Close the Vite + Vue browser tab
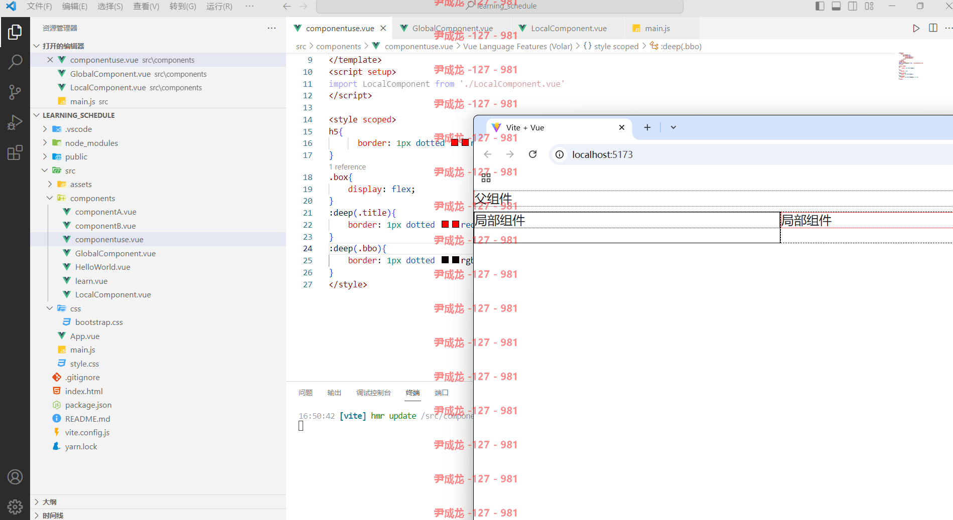Image resolution: width=953 pixels, height=520 pixels. (622, 127)
